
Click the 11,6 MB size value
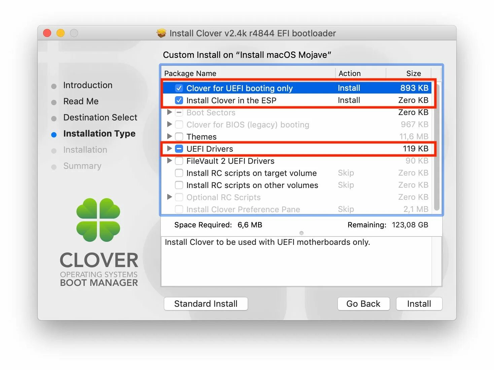pyautogui.click(x=414, y=137)
